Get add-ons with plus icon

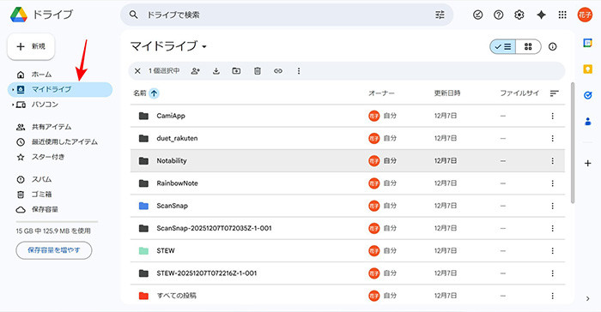(x=587, y=164)
